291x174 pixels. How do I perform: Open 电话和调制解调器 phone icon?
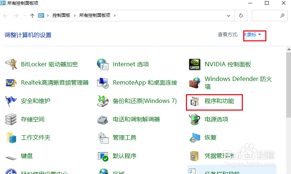point(103,120)
